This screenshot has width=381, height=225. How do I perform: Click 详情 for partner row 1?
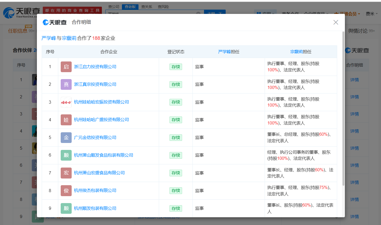click(x=354, y=80)
